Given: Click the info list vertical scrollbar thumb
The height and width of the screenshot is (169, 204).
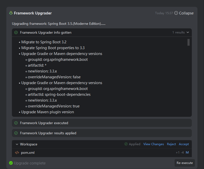Looking at the screenshot, I should (189, 42).
